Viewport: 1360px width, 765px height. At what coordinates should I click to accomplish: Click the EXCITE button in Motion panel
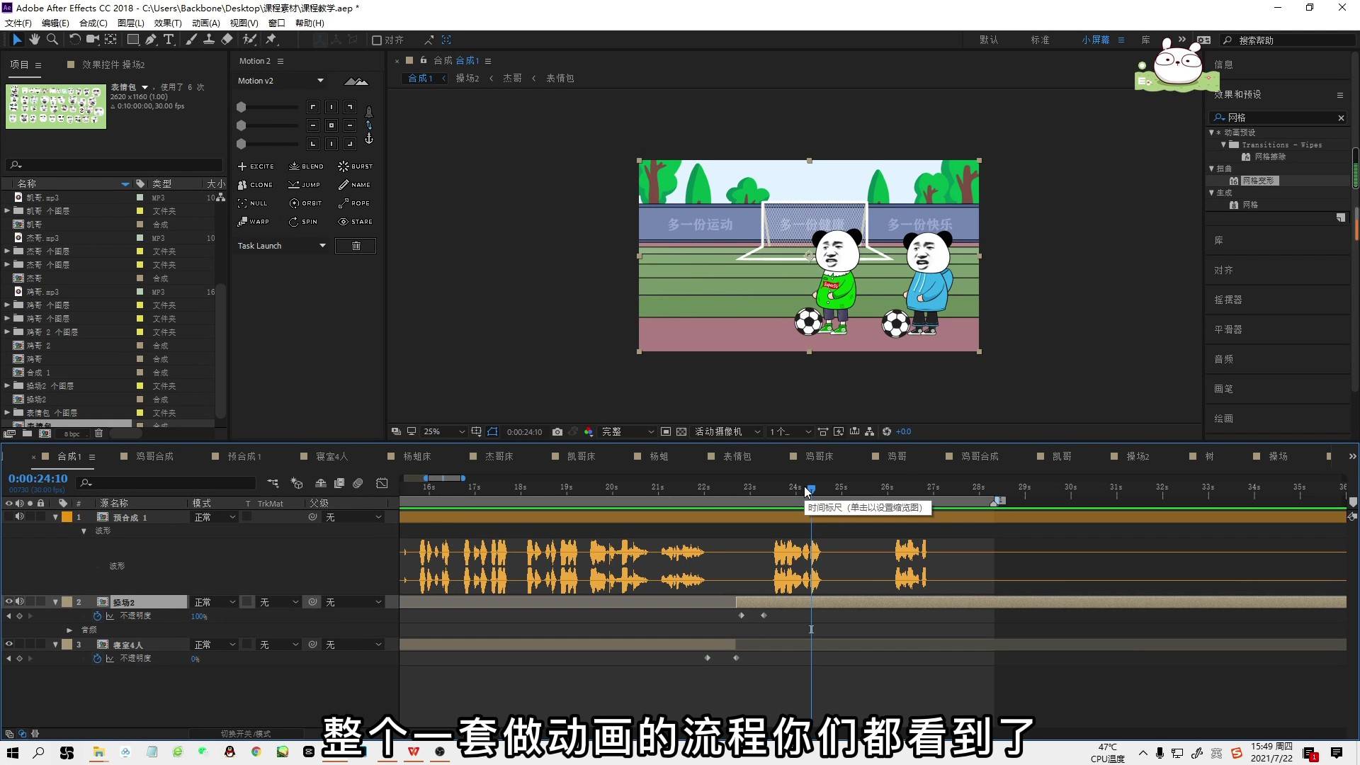click(x=256, y=166)
